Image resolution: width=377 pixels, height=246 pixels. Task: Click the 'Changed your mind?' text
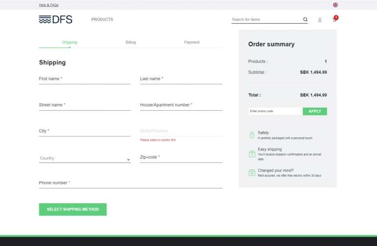click(275, 170)
